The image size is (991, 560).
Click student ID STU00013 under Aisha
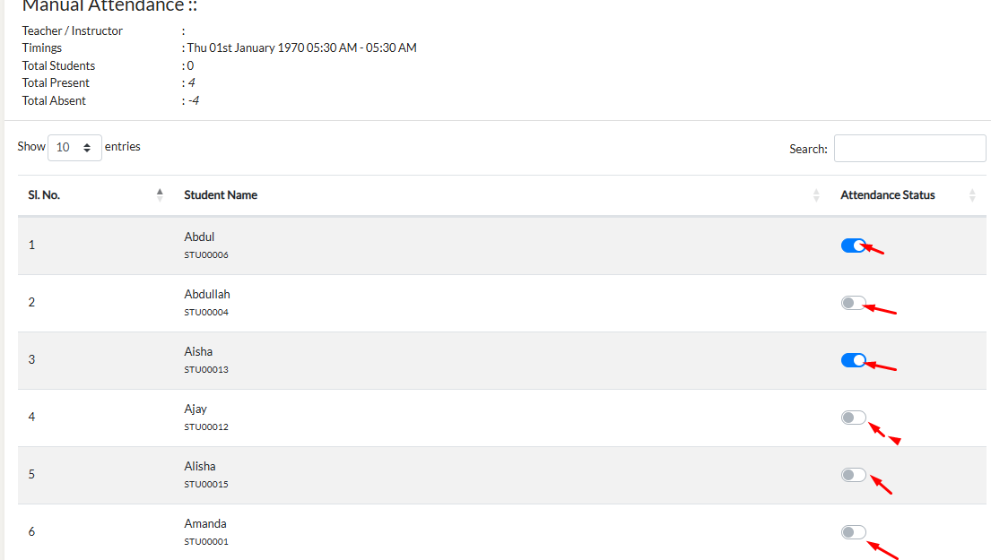(x=206, y=370)
